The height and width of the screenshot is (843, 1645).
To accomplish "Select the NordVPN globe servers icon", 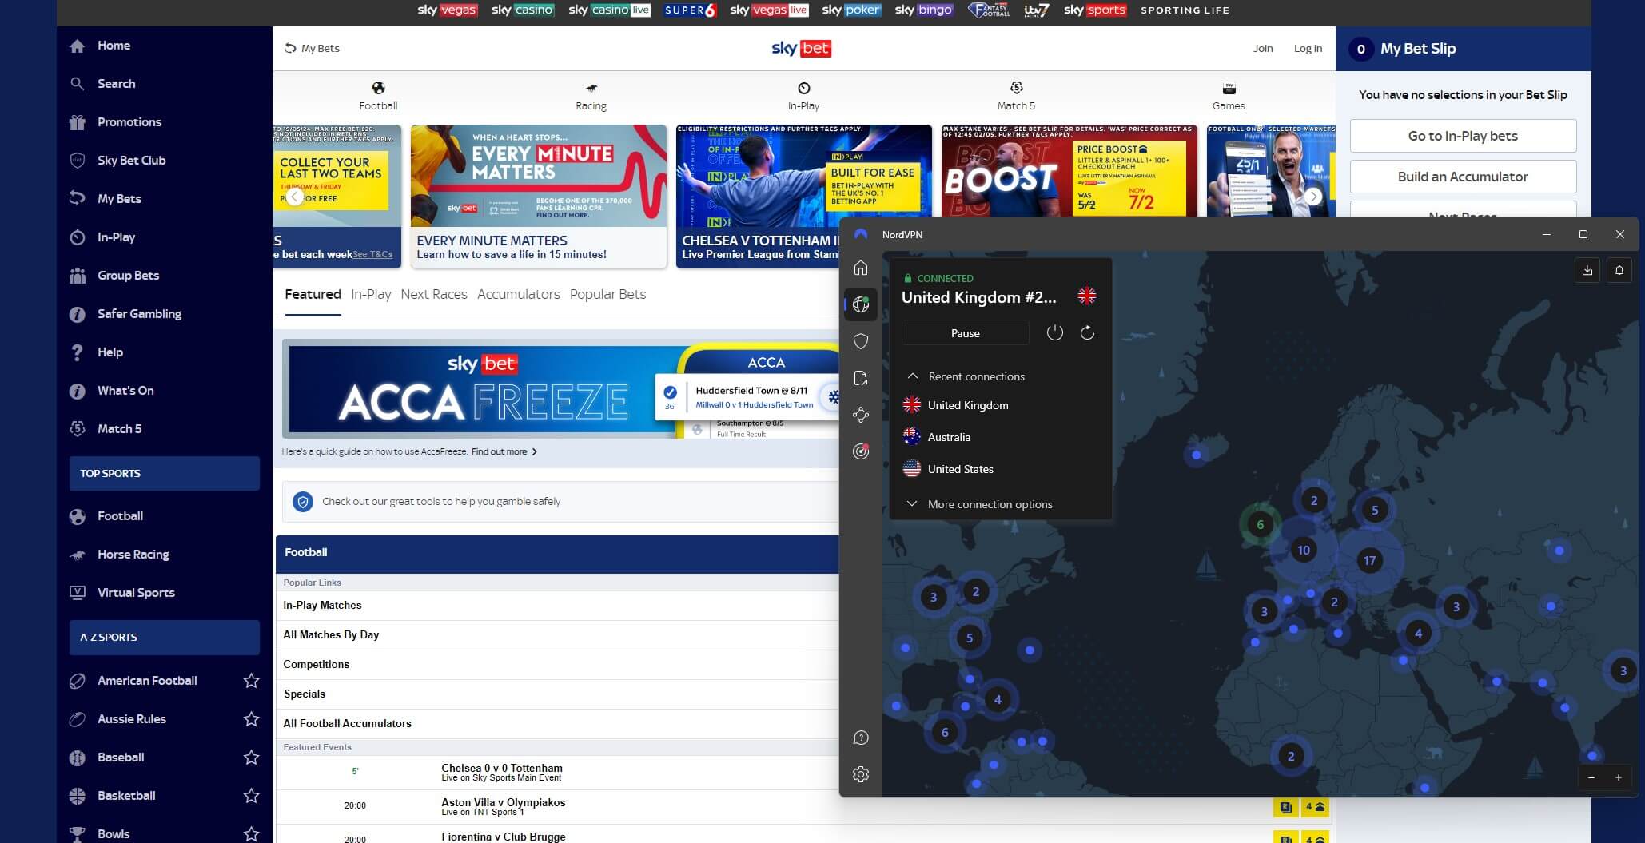I will tap(861, 304).
